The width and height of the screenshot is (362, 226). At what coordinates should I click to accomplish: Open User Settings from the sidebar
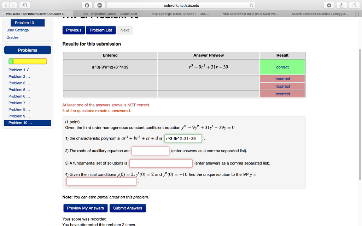pos(17,30)
